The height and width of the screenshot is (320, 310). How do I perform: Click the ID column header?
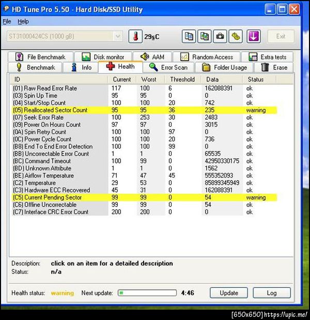point(59,79)
